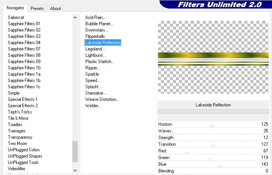Choose the Plastic Starfish filter
Image resolution: width=272 pixels, height=175 pixels.
pos(100,62)
